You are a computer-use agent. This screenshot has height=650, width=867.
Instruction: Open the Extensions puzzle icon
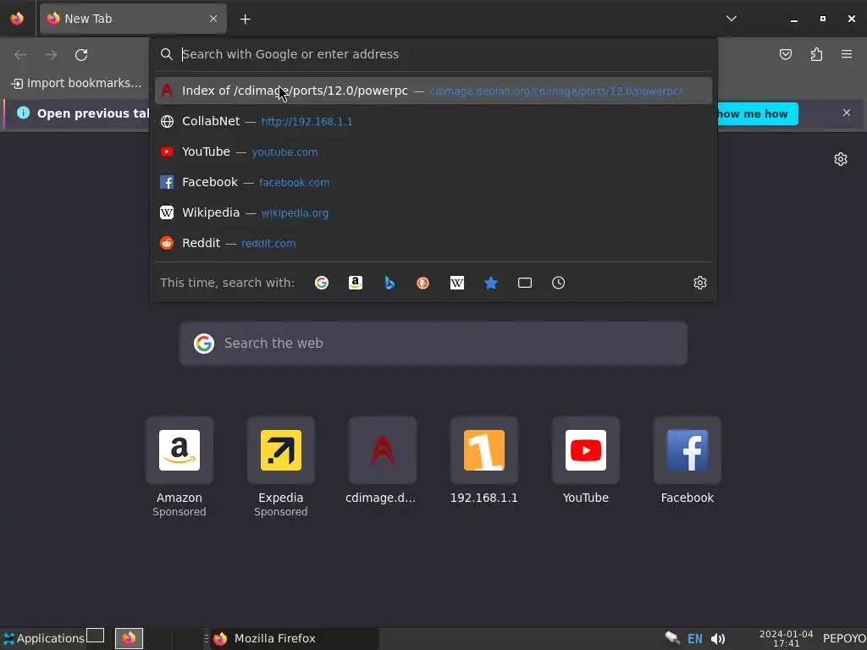(x=816, y=54)
